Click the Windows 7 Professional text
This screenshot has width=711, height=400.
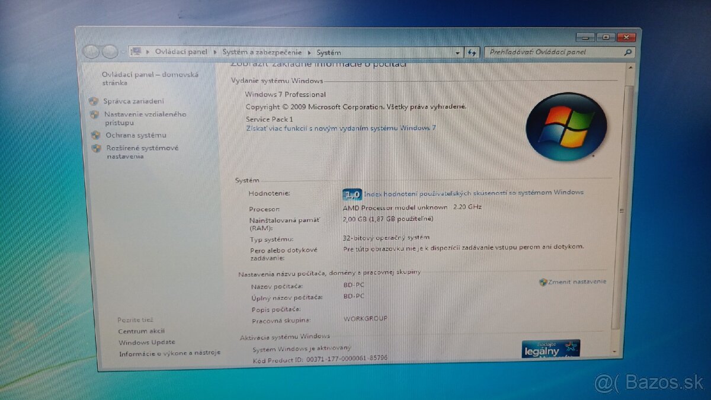click(x=286, y=94)
